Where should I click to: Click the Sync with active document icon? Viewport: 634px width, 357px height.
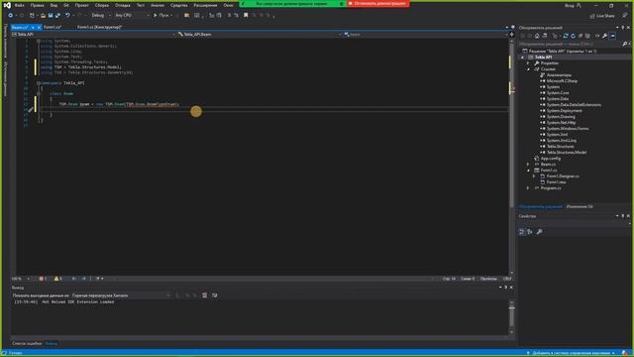566,36
